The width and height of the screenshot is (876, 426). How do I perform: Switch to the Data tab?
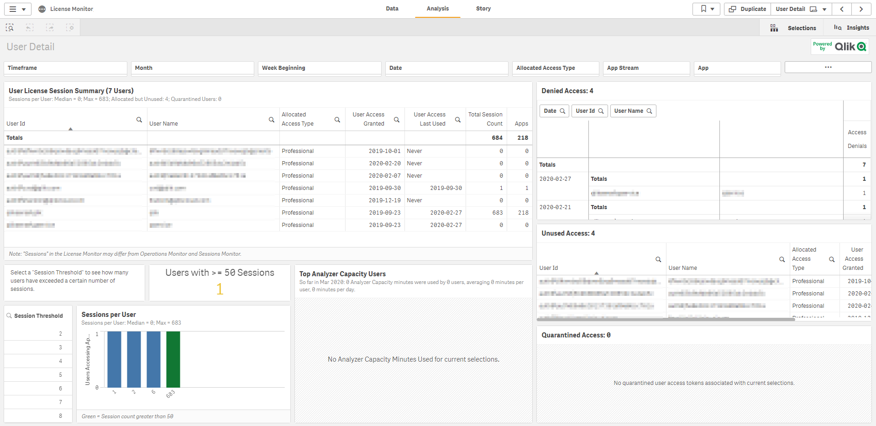coord(392,9)
